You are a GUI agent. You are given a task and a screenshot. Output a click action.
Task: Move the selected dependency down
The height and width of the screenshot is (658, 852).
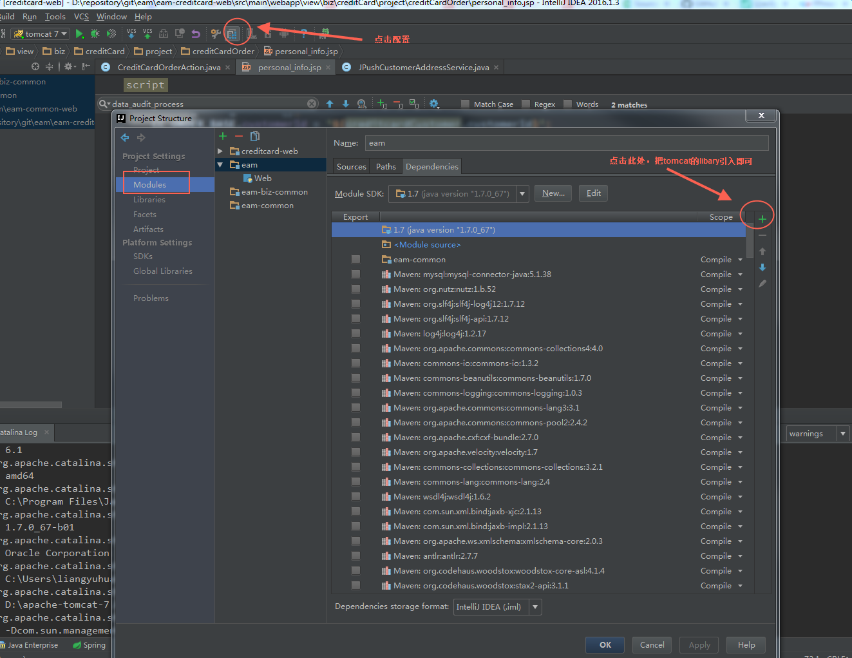point(762,267)
